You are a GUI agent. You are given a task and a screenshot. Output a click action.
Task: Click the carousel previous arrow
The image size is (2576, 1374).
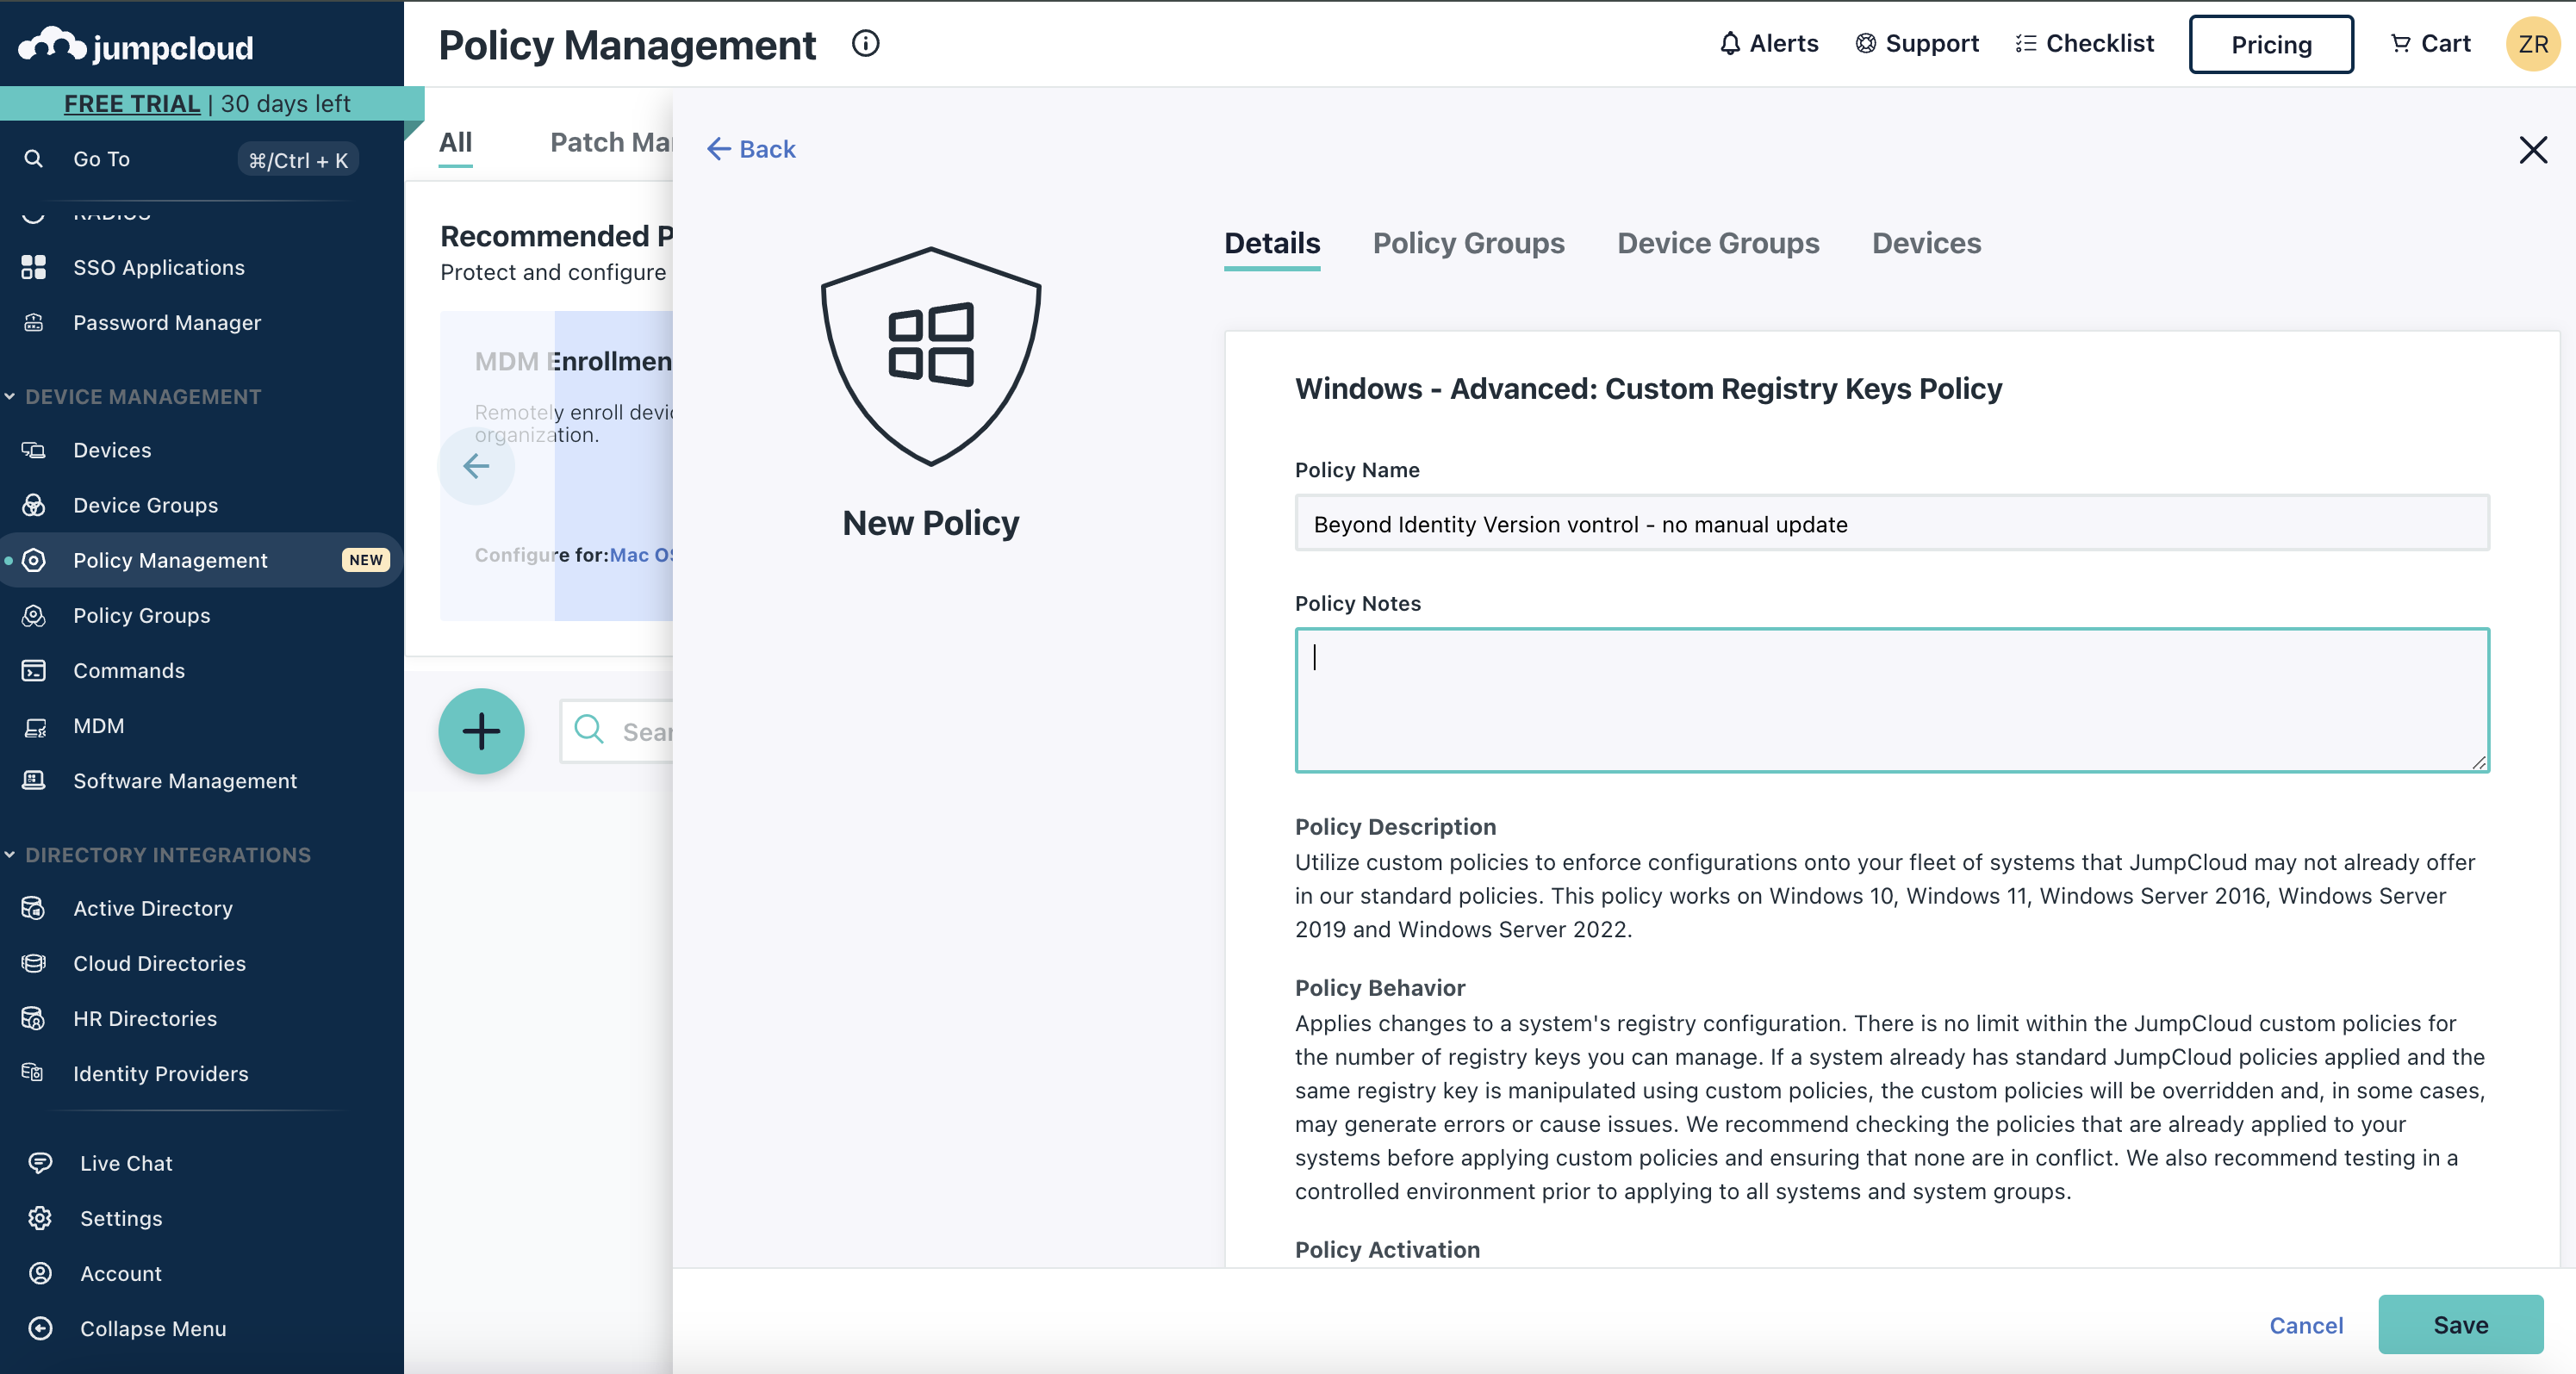point(476,466)
